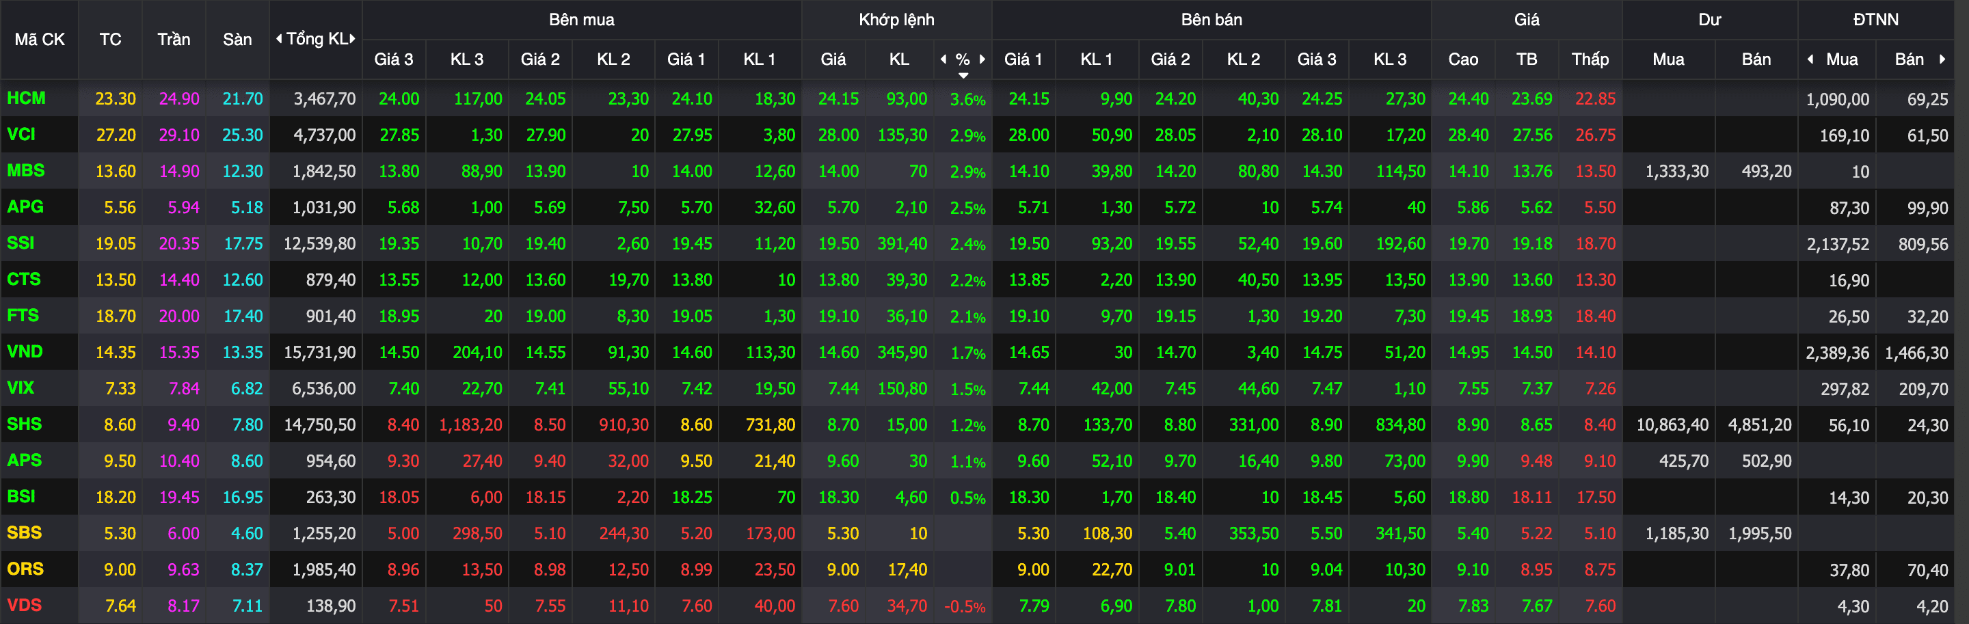Click Bán header under Dư
The image size is (1969, 624).
1756,59
